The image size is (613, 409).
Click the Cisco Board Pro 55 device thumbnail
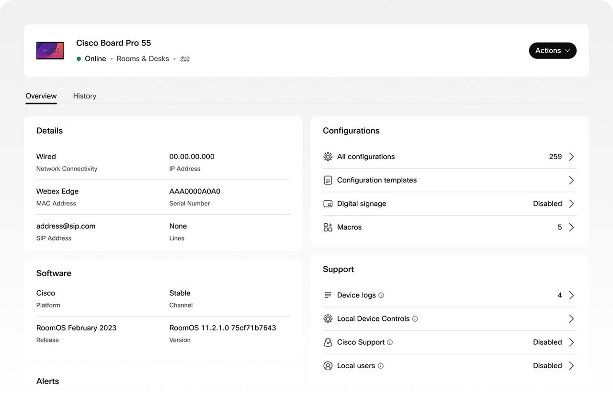(x=50, y=50)
